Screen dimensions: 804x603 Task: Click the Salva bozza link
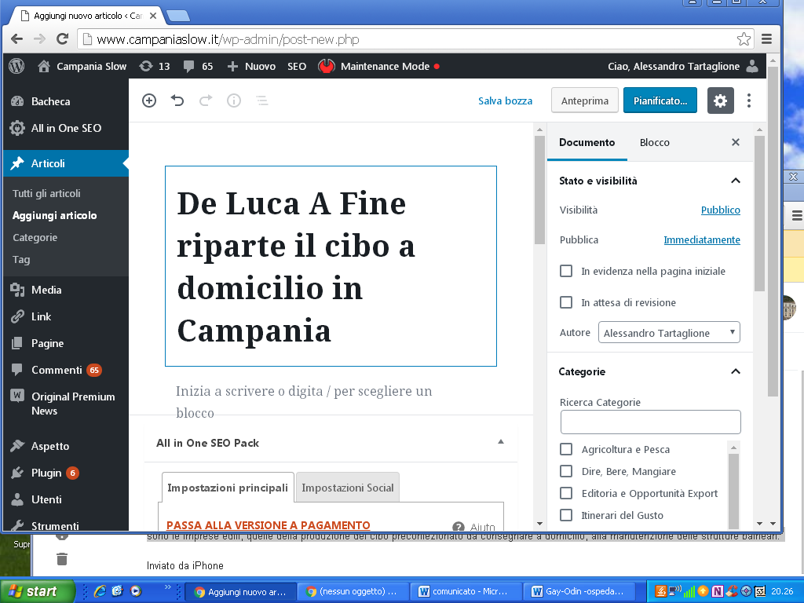click(505, 100)
